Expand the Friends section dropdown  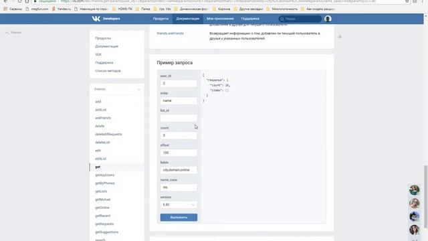click(138, 89)
